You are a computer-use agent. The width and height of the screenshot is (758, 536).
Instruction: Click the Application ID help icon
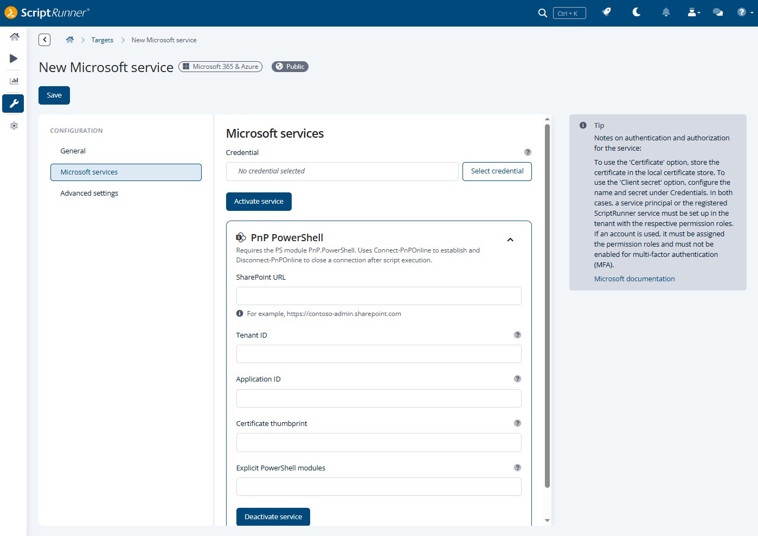[517, 379]
